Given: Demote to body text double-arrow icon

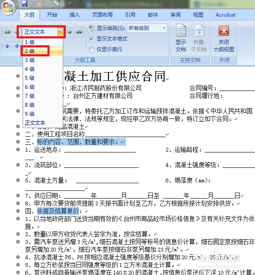Looking at the screenshot, I should pos(79,32).
